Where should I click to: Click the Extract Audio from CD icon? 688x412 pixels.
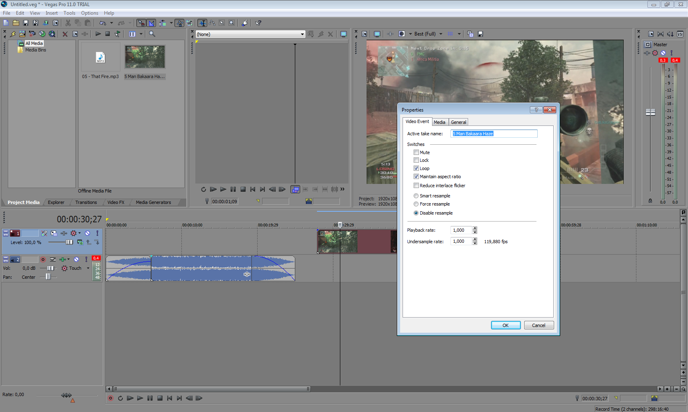click(x=42, y=34)
